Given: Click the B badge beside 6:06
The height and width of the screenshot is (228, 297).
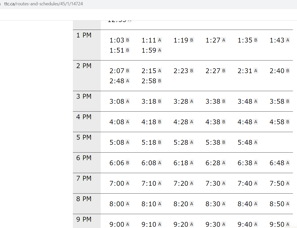Looking at the screenshot, I should [x=128, y=163].
